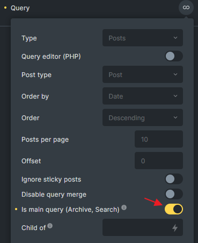This screenshot has height=243, width=198.
Task: Open the Post type dropdown
Action: coord(143,74)
